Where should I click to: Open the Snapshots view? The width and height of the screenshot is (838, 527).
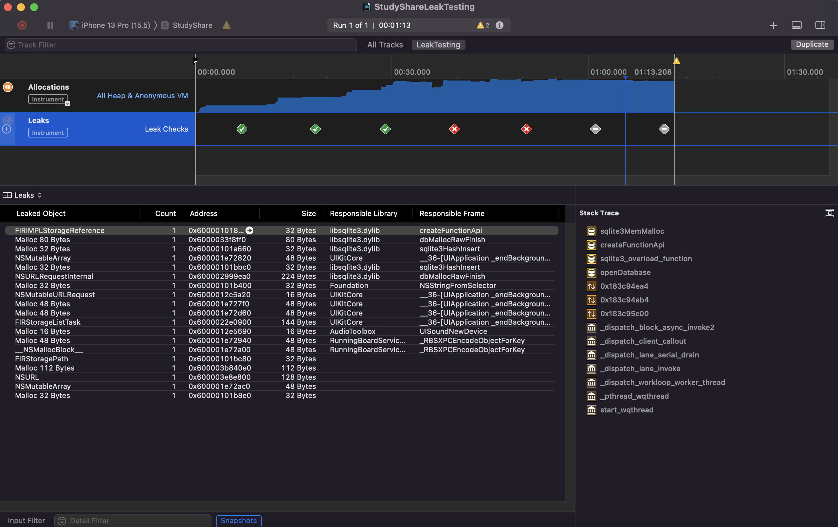[239, 521]
